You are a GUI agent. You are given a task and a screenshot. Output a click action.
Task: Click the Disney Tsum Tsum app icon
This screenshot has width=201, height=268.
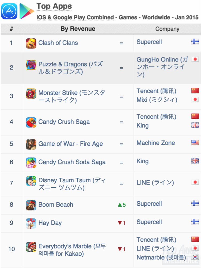[31, 181]
